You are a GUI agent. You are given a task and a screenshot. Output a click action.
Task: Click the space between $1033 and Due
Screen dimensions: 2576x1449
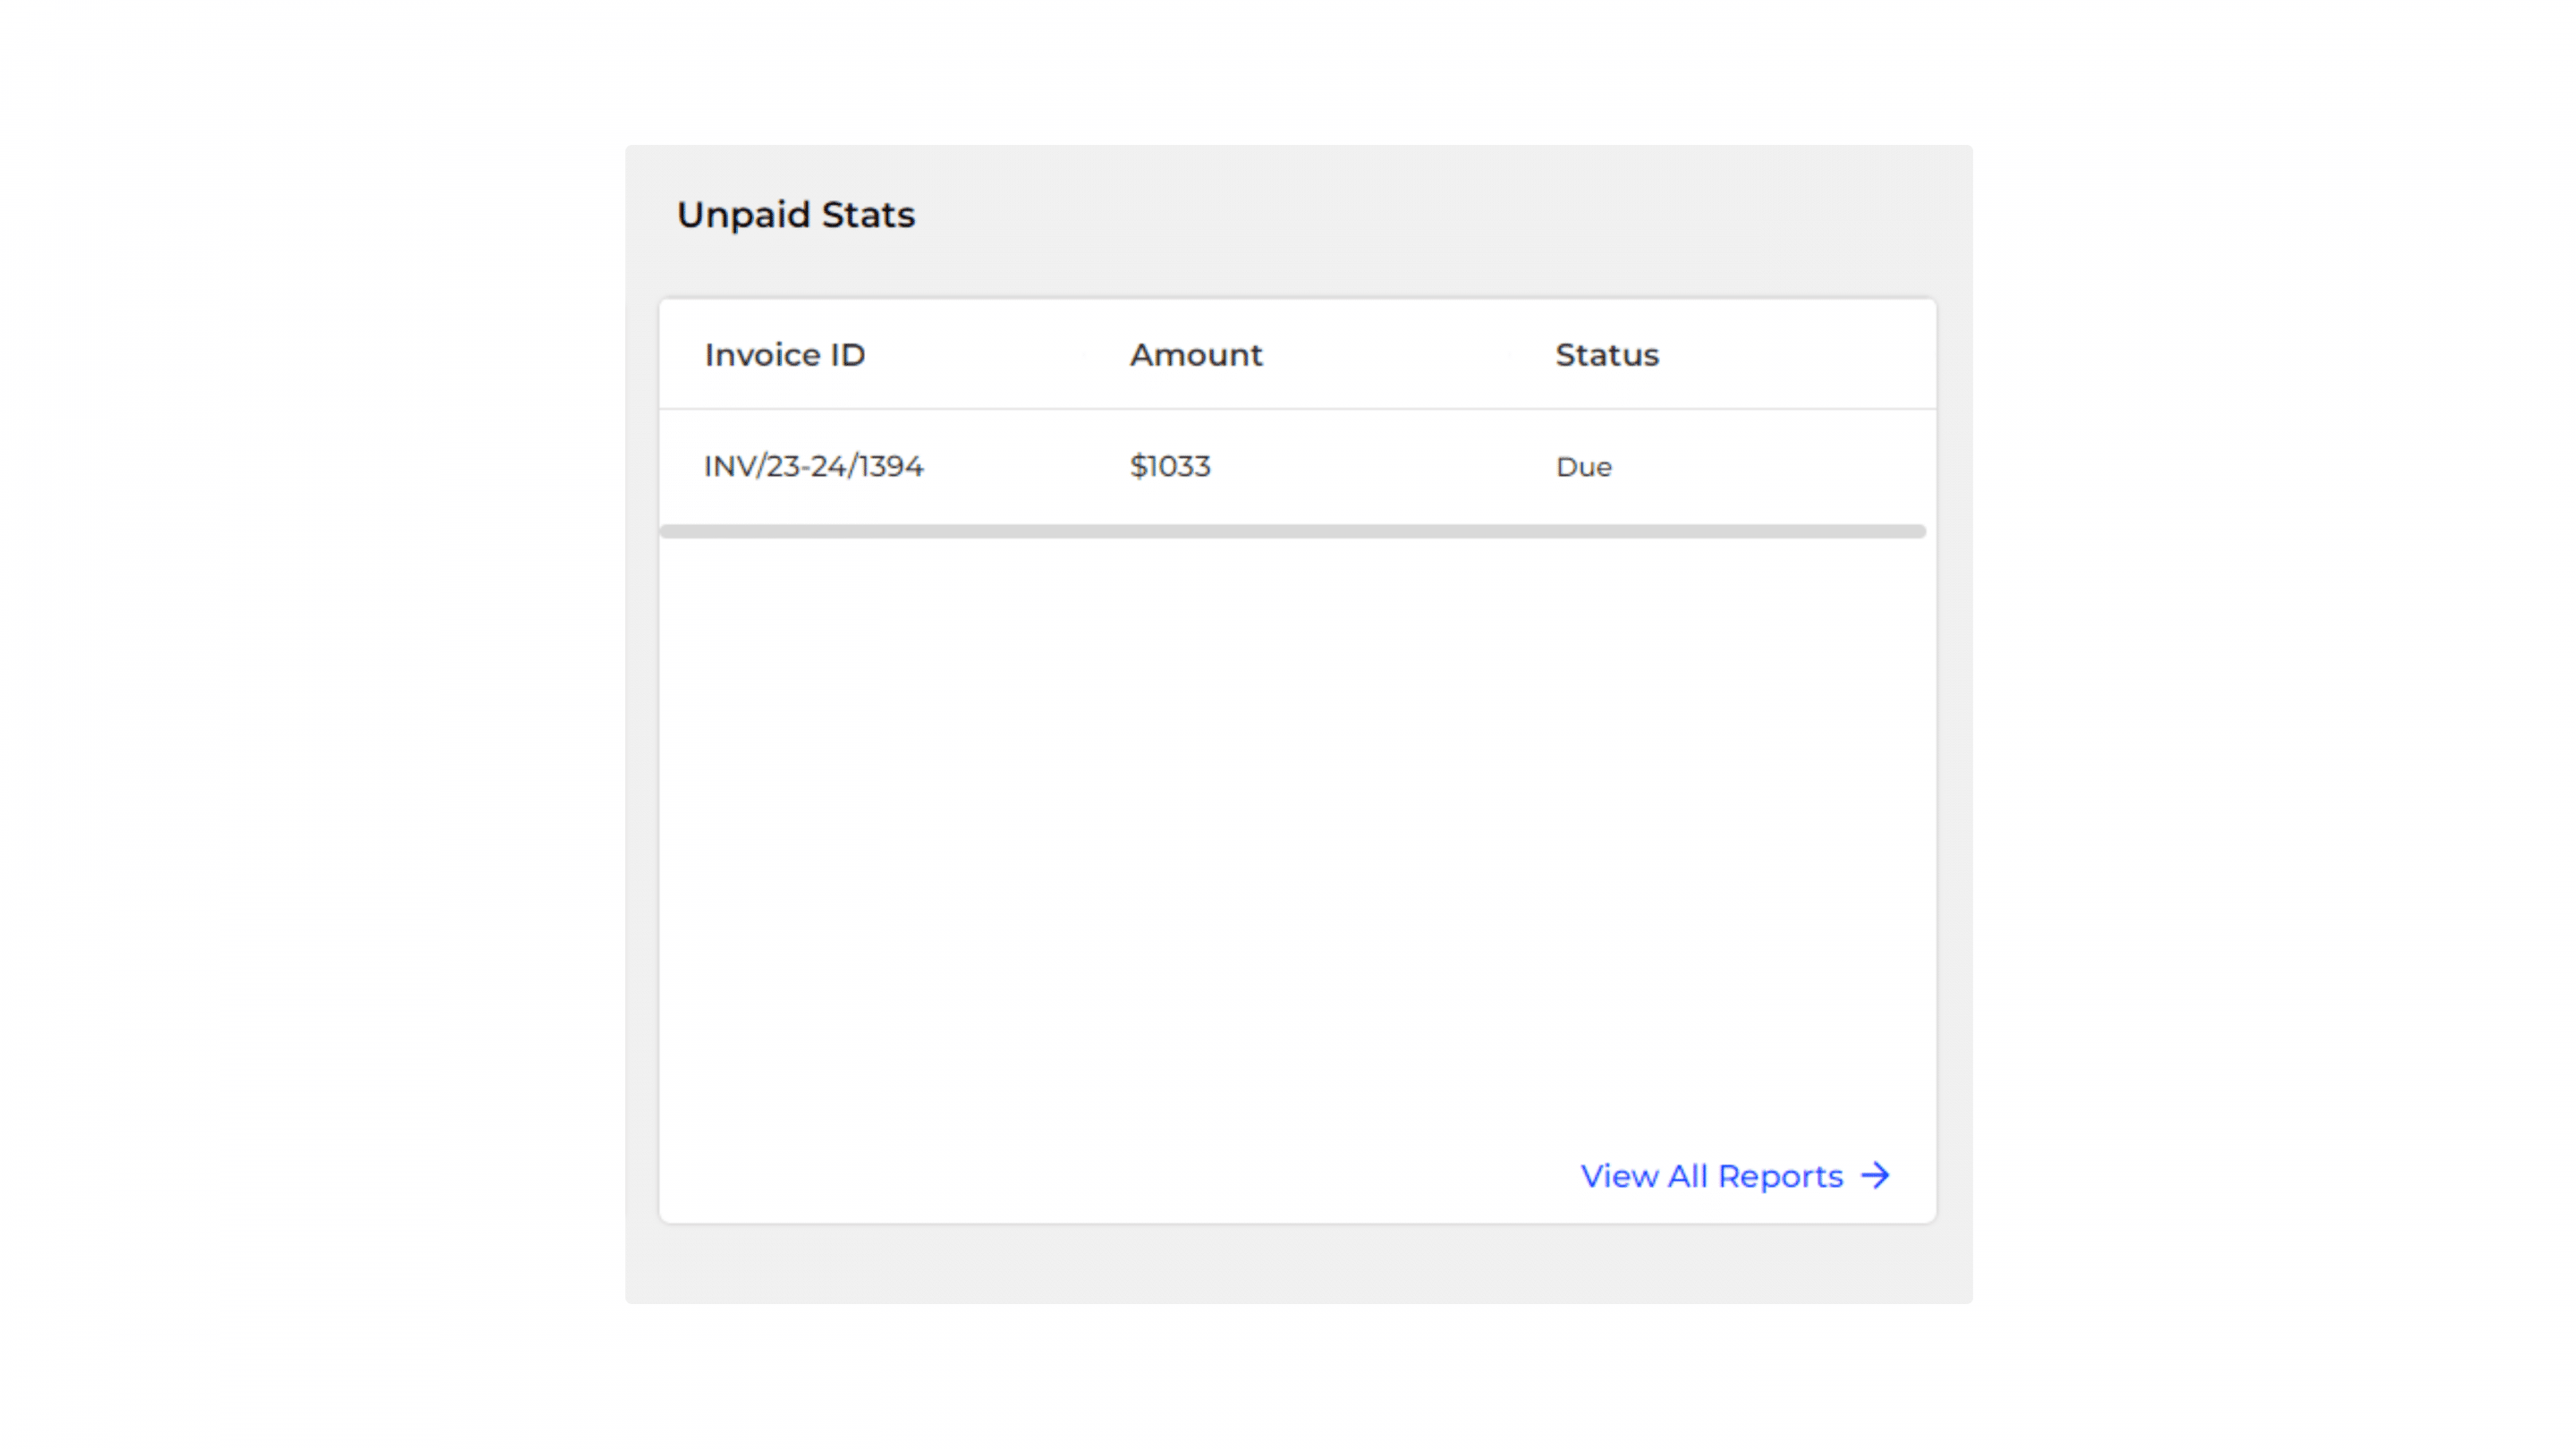click(1383, 467)
